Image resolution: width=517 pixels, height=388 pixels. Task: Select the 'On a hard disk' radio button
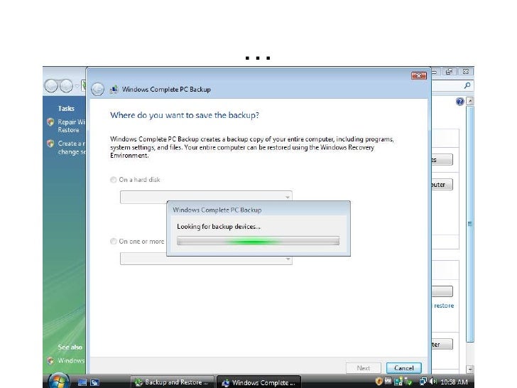point(114,180)
